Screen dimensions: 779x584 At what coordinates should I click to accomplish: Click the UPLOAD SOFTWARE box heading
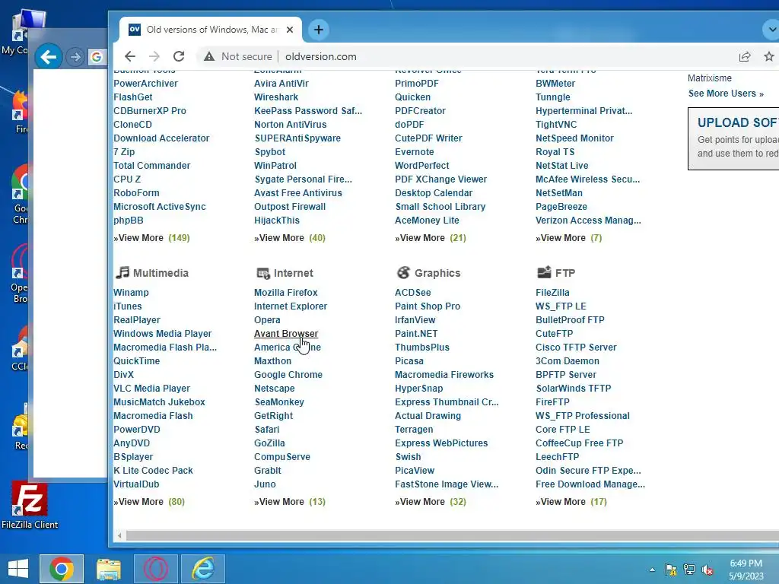738,122
